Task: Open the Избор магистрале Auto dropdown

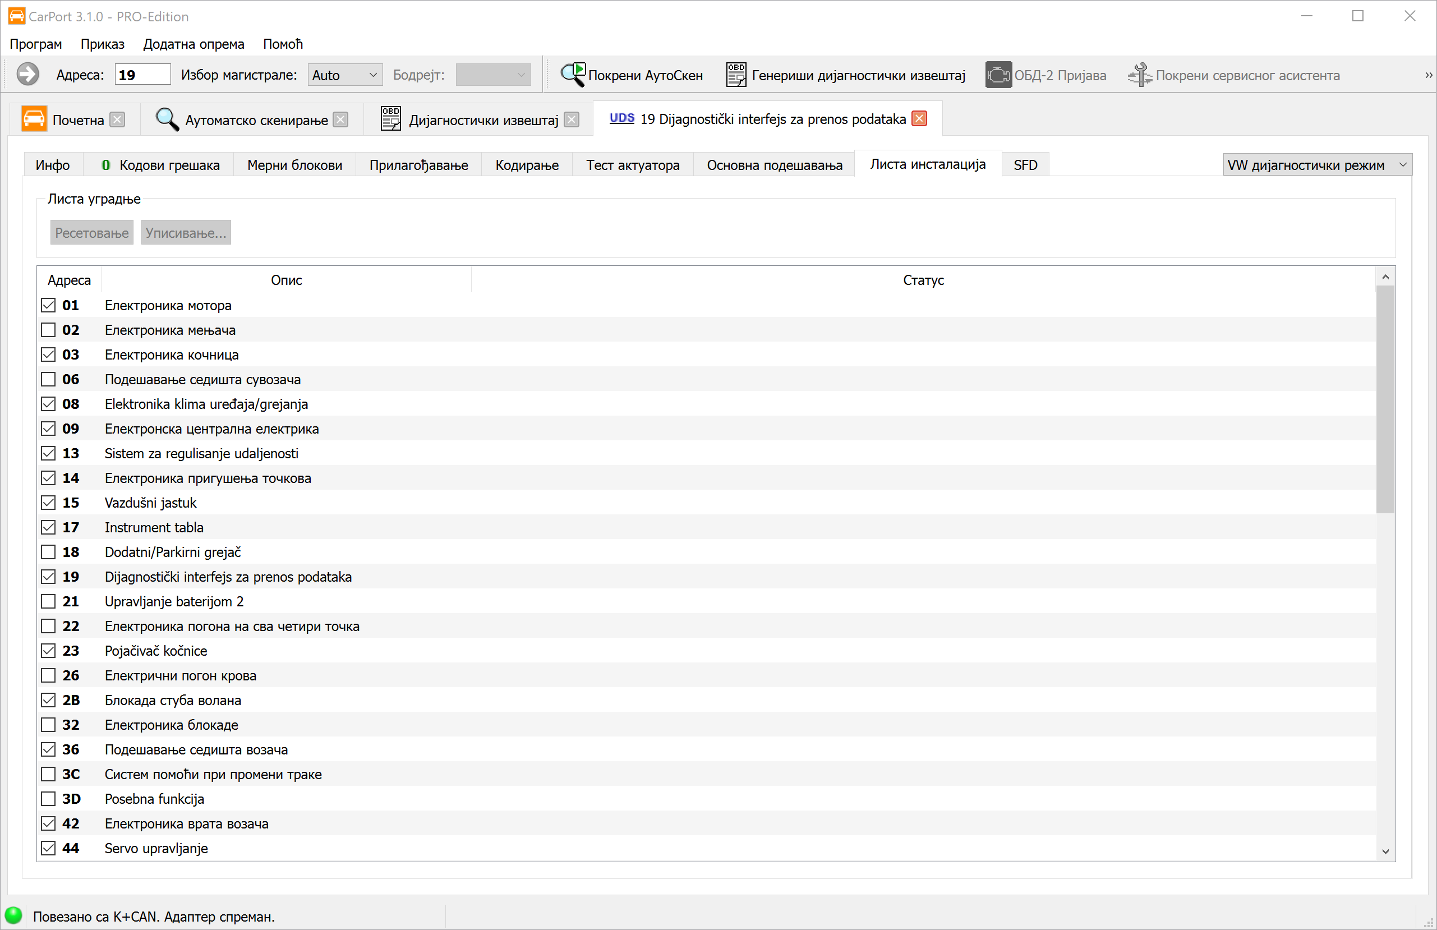Action: point(345,75)
